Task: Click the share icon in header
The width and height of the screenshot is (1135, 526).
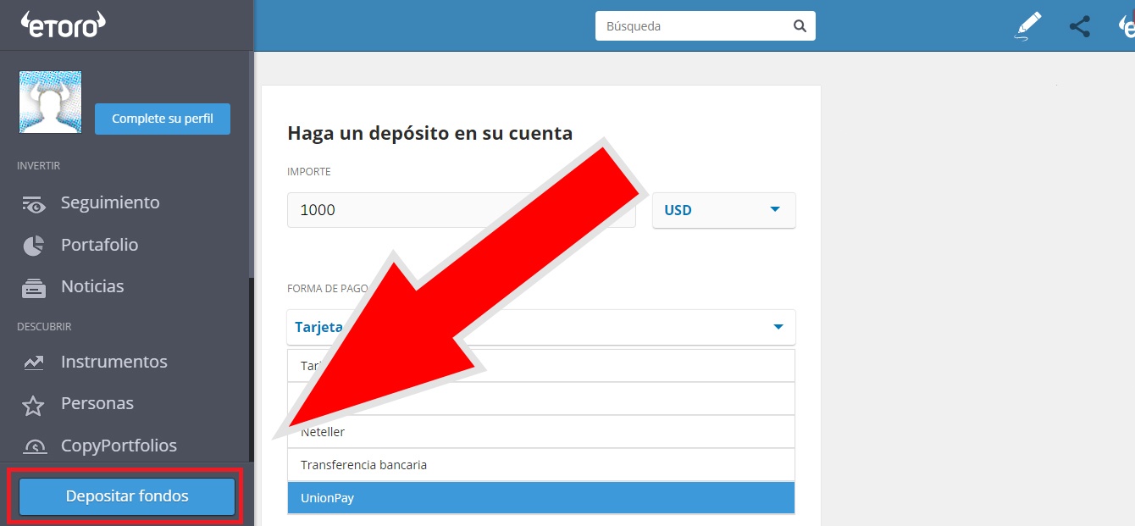Action: coord(1080,26)
